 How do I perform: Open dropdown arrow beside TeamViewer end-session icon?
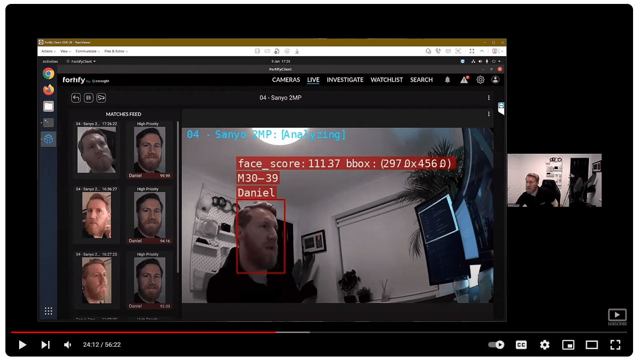(502, 51)
